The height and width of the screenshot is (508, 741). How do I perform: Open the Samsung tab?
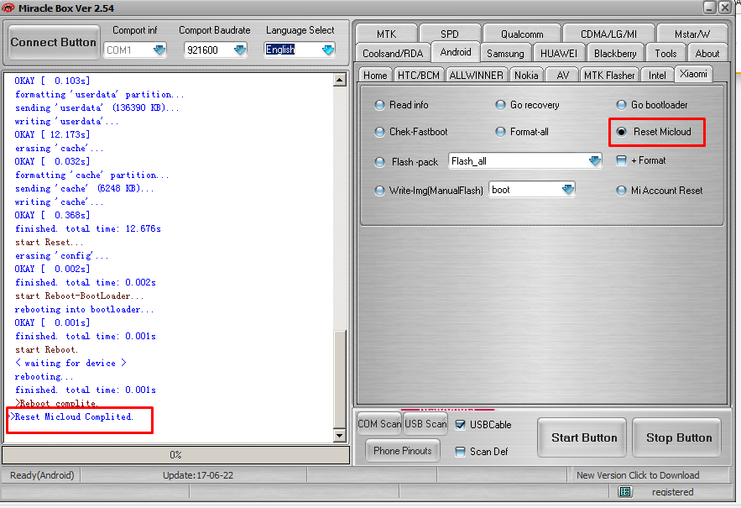tap(505, 54)
